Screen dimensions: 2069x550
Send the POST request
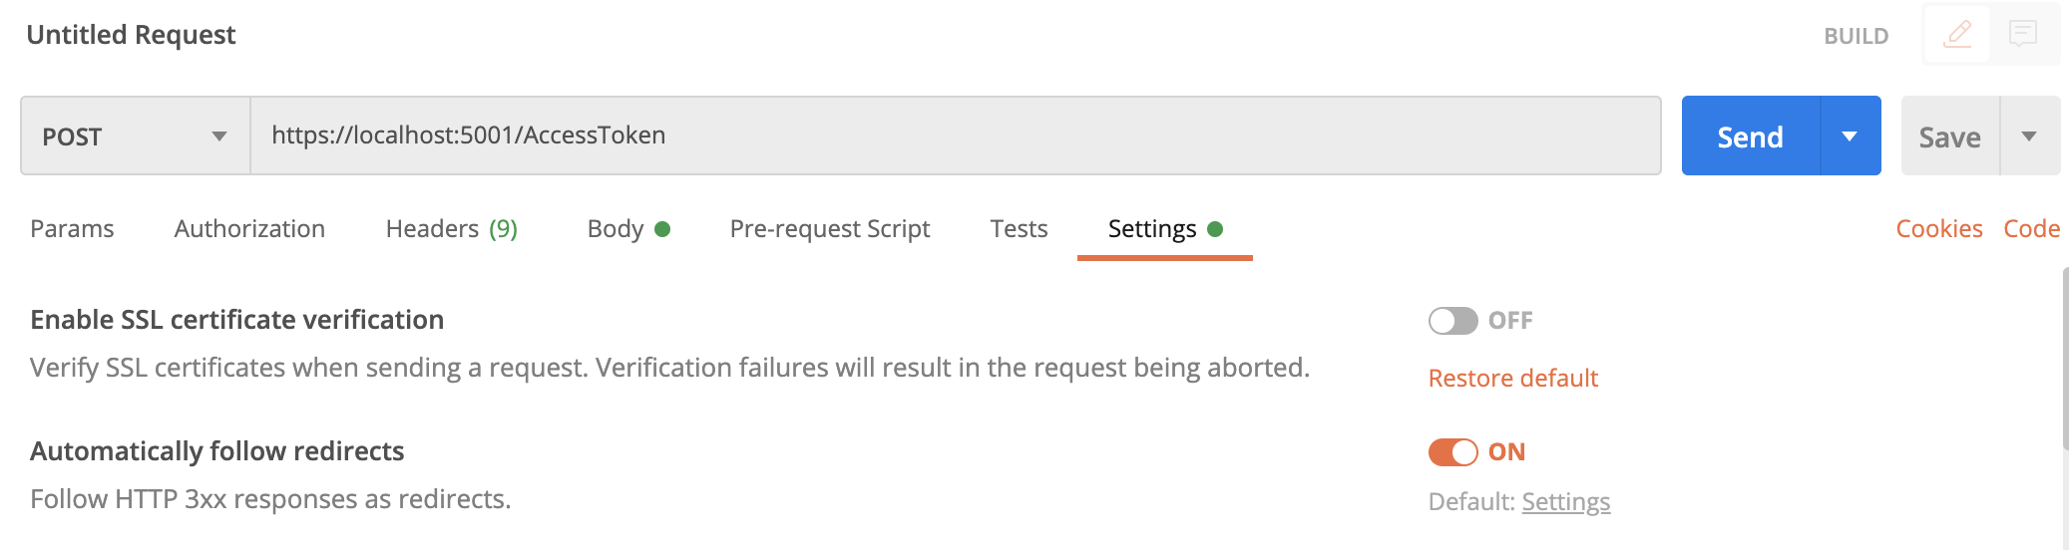click(1751, 136)
